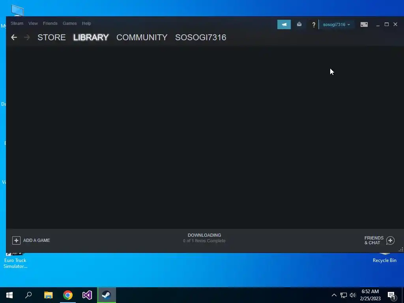This screenshot has height=303, width=404.
Task: Open FRIENDS & CHAT label
Action: tap(374, 240)
